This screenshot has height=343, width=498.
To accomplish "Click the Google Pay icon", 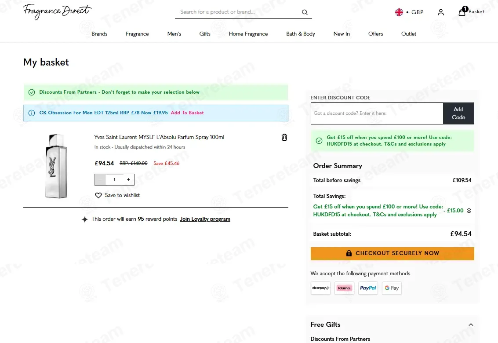I will 392,288.
